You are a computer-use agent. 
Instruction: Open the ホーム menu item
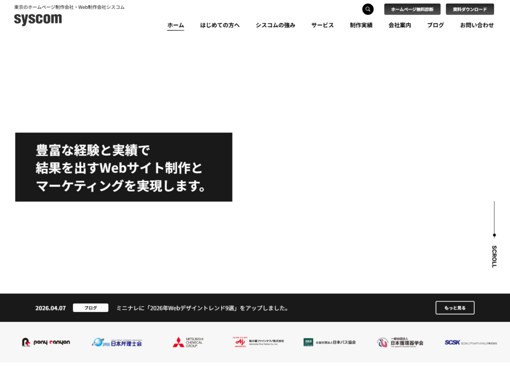click(x=175, y=25)
